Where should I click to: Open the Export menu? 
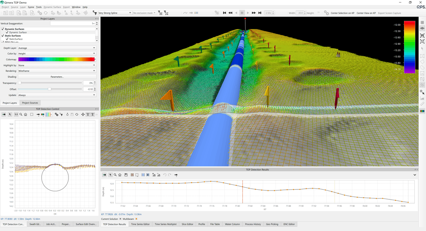[66, 7]
